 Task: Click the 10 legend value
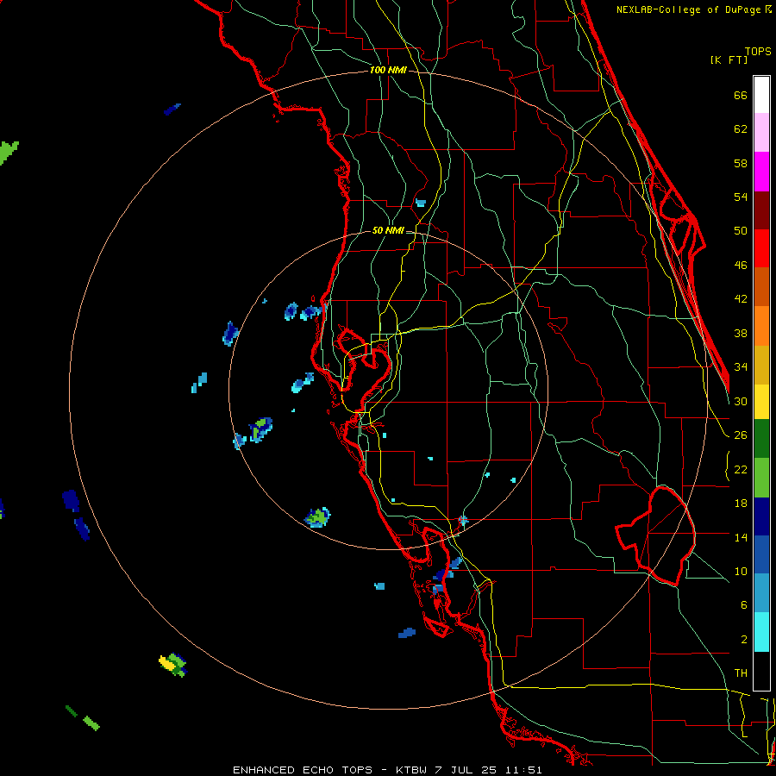(741, 571)
